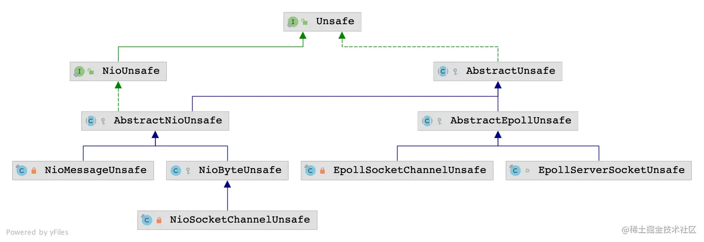Select the NioSocketChannelUnsafe class label
Image resolution: width=704 pixels, height=242 pixels.
(x=239, y=220)
